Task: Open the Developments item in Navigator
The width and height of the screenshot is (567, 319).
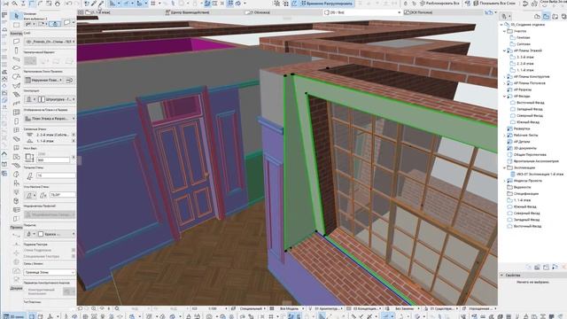Action: [522, 128]
